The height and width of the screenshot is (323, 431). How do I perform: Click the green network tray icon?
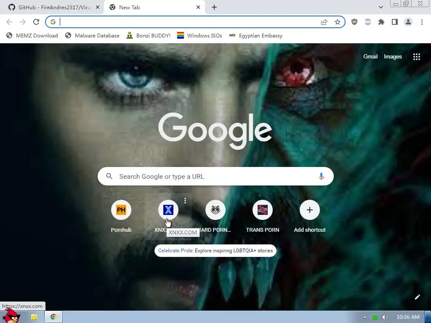[375, 317]
